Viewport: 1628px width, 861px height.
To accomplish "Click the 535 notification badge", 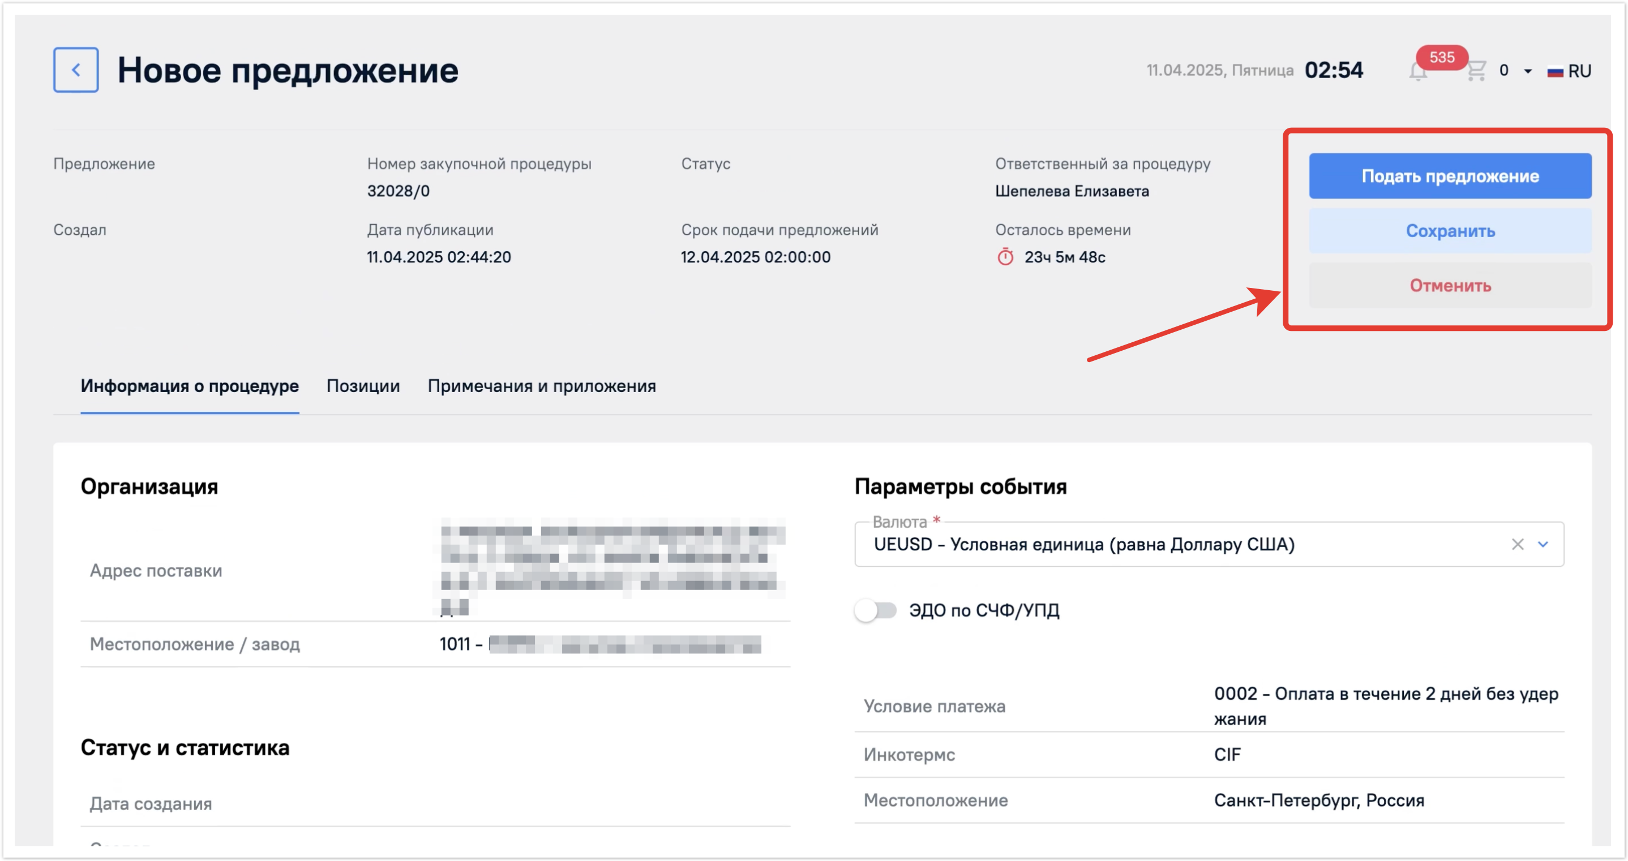I will pos(1442,57).
